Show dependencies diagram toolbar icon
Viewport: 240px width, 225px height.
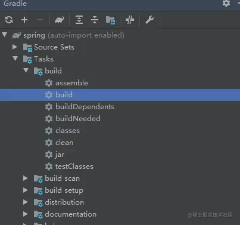110,20
